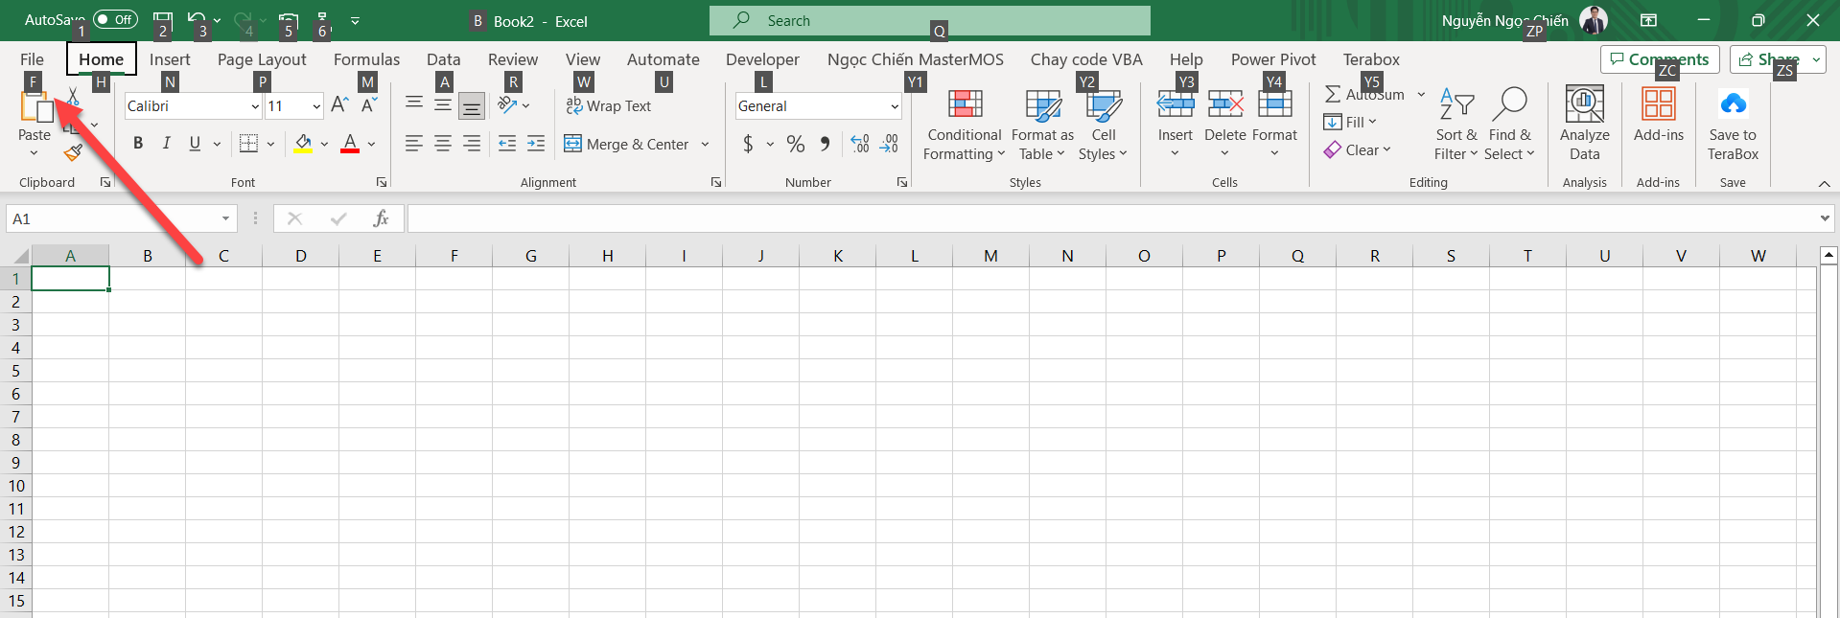Viewport: 1840px width, 618px height.
Task: Click Find & Select button
Action: (1509, 125)
